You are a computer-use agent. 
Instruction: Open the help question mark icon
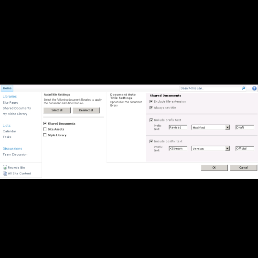pyautogui.click(x=254, y=88)
